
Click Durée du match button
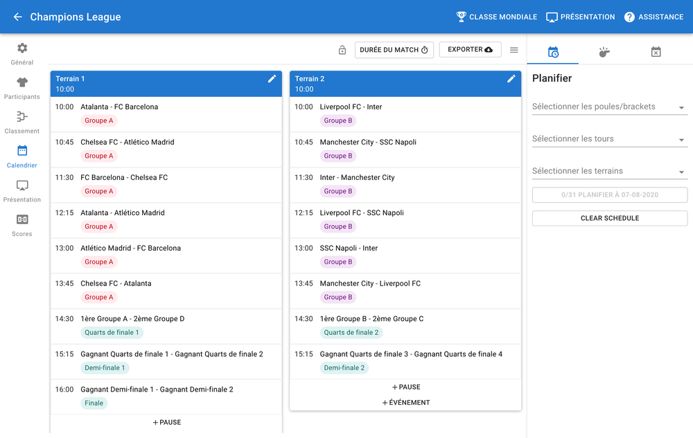(394, 50)
